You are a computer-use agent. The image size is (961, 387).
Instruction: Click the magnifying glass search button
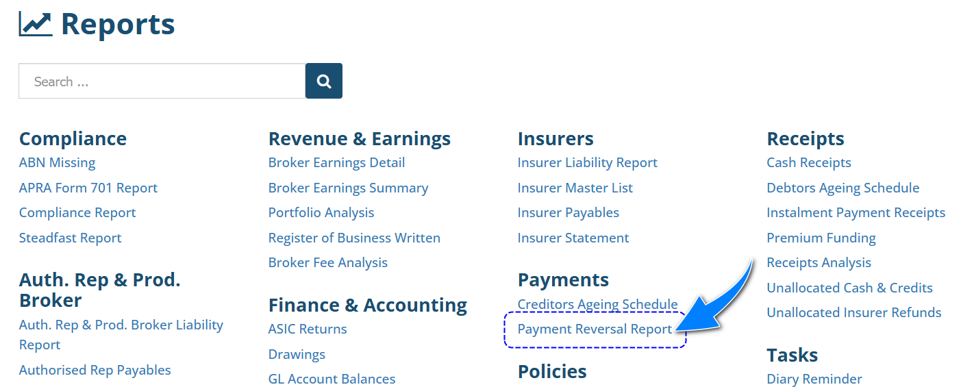tap(324, 82)
